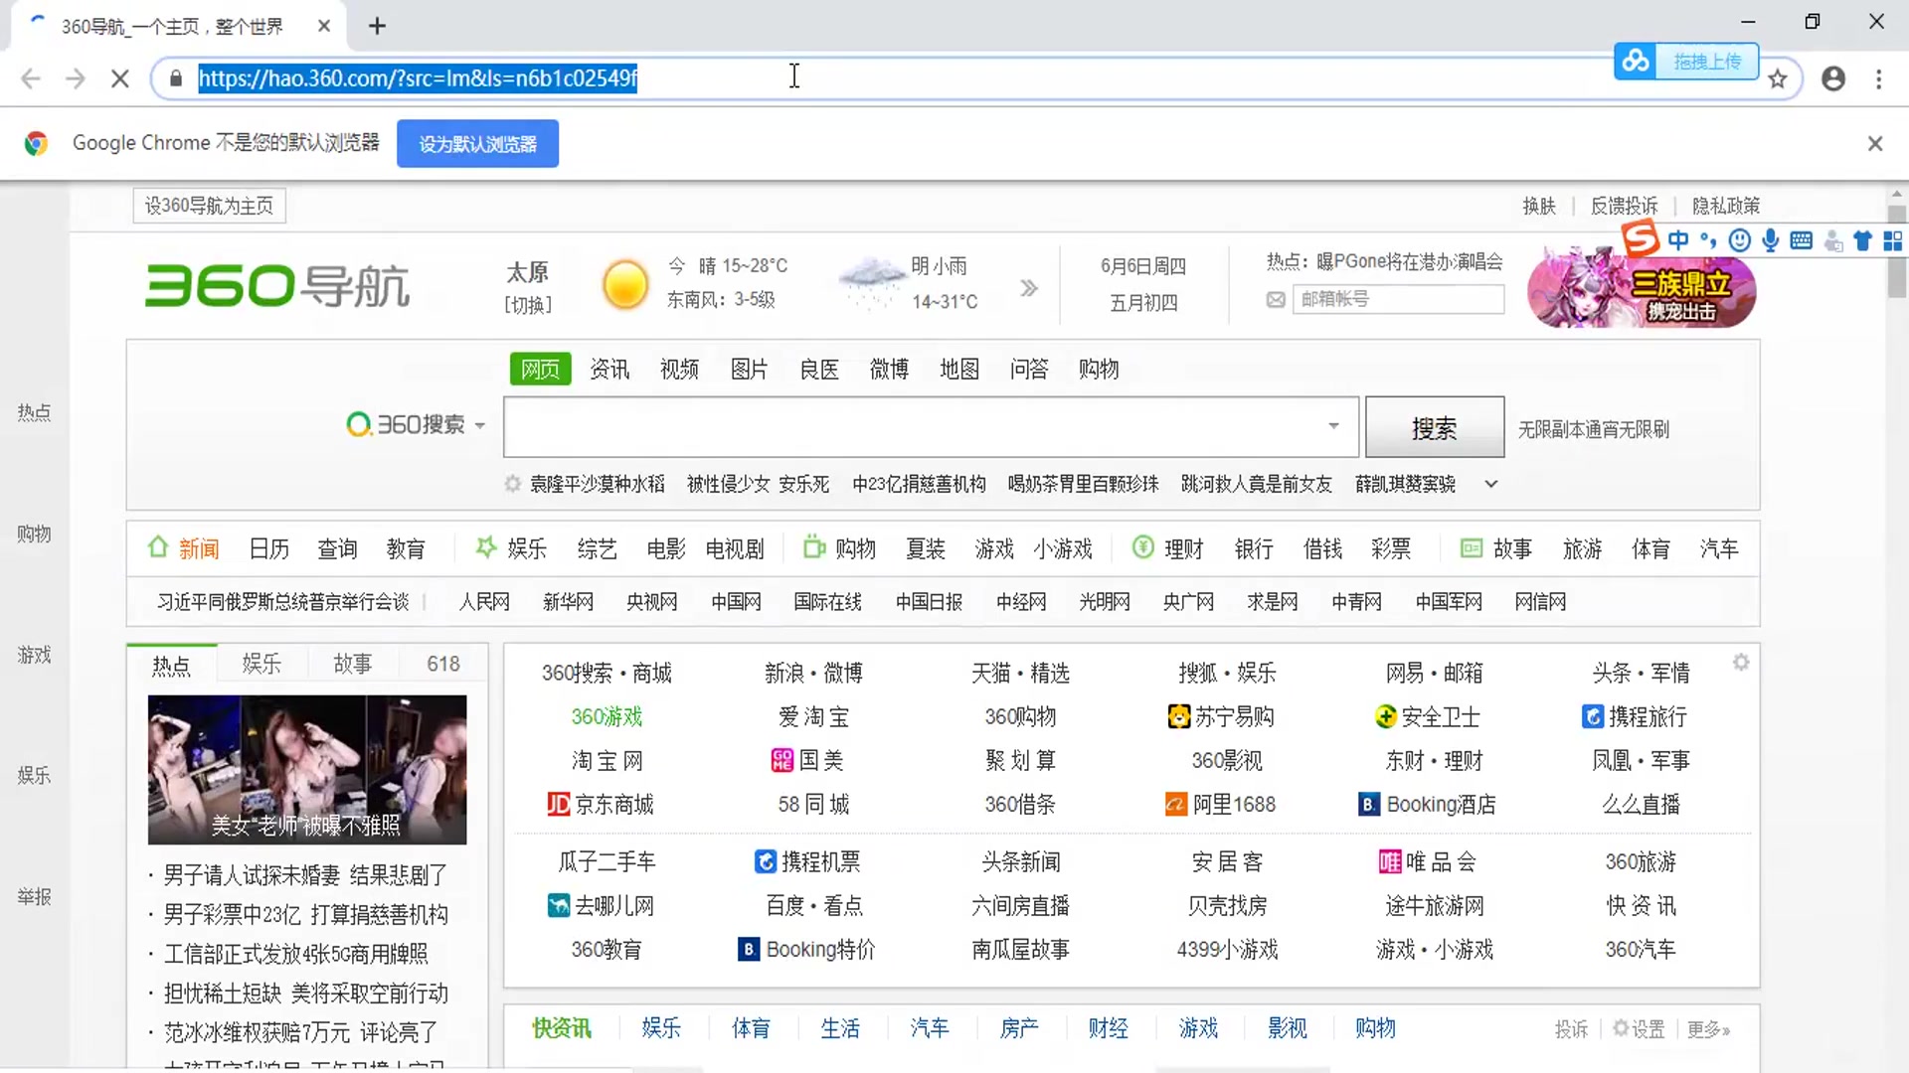Click the Sogou microphone voice input icon
The image size is (1909, 1073).
[1770, 240]
